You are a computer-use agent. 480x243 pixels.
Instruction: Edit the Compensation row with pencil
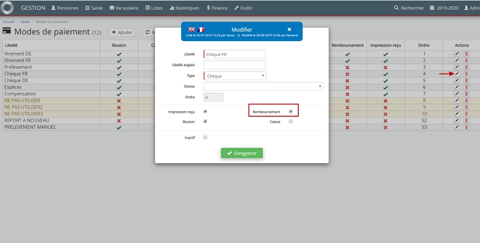[x=457, y=94]
